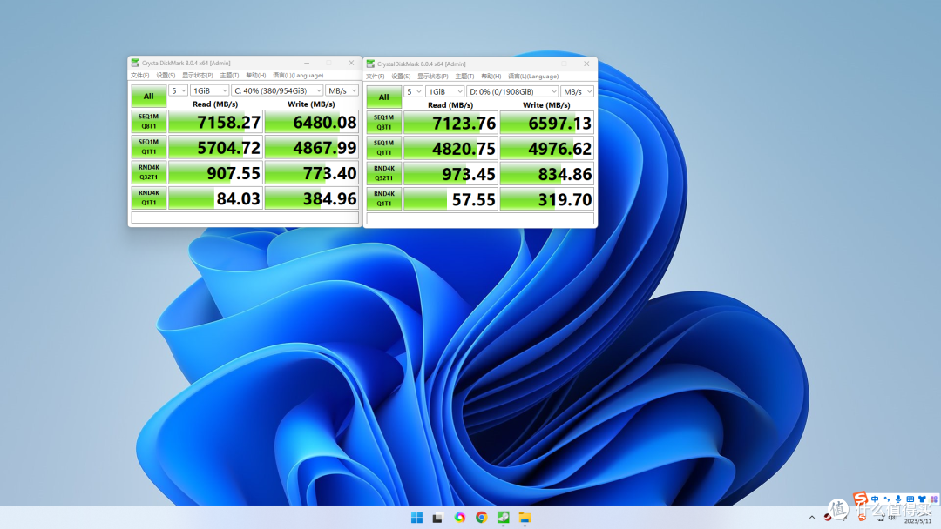Click the left window's CrystalDiskMark title icon
The width and height of the screenshot is (941, 529).
136,63
